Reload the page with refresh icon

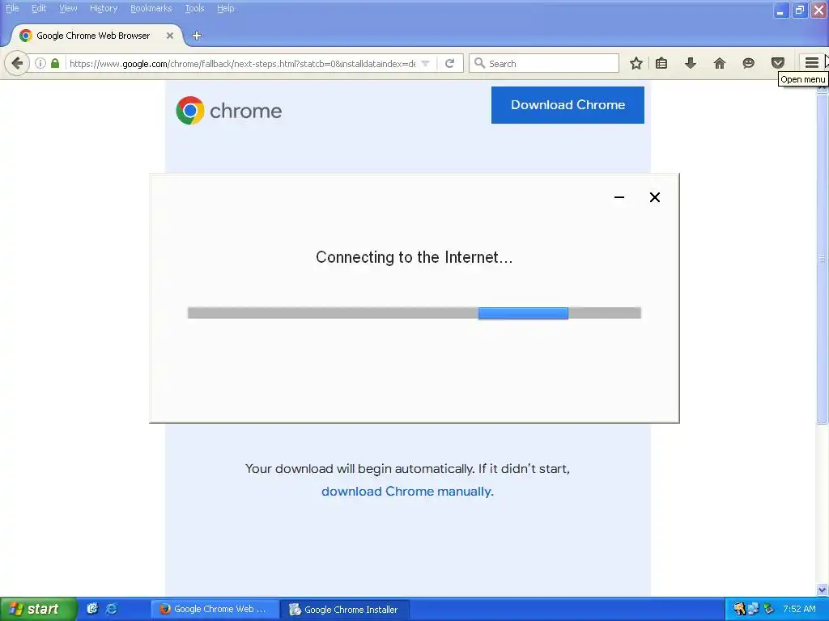(450, 63)
